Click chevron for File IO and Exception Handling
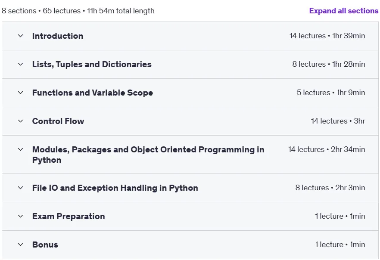Image resolution: width=380 pixels, height=260 pixels. point(21,188)
